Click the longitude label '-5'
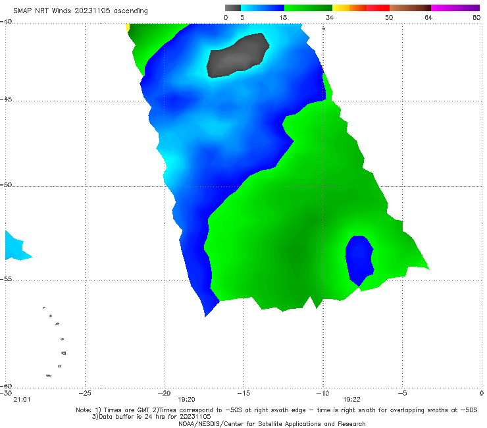 [x=402, y=393]
